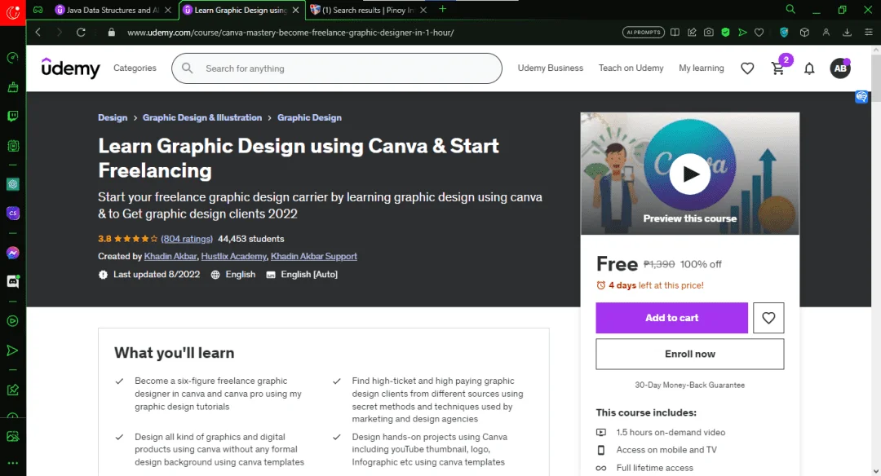Go back to the previous page
This screenshot has height=476, width=881.
click(38, 32)
